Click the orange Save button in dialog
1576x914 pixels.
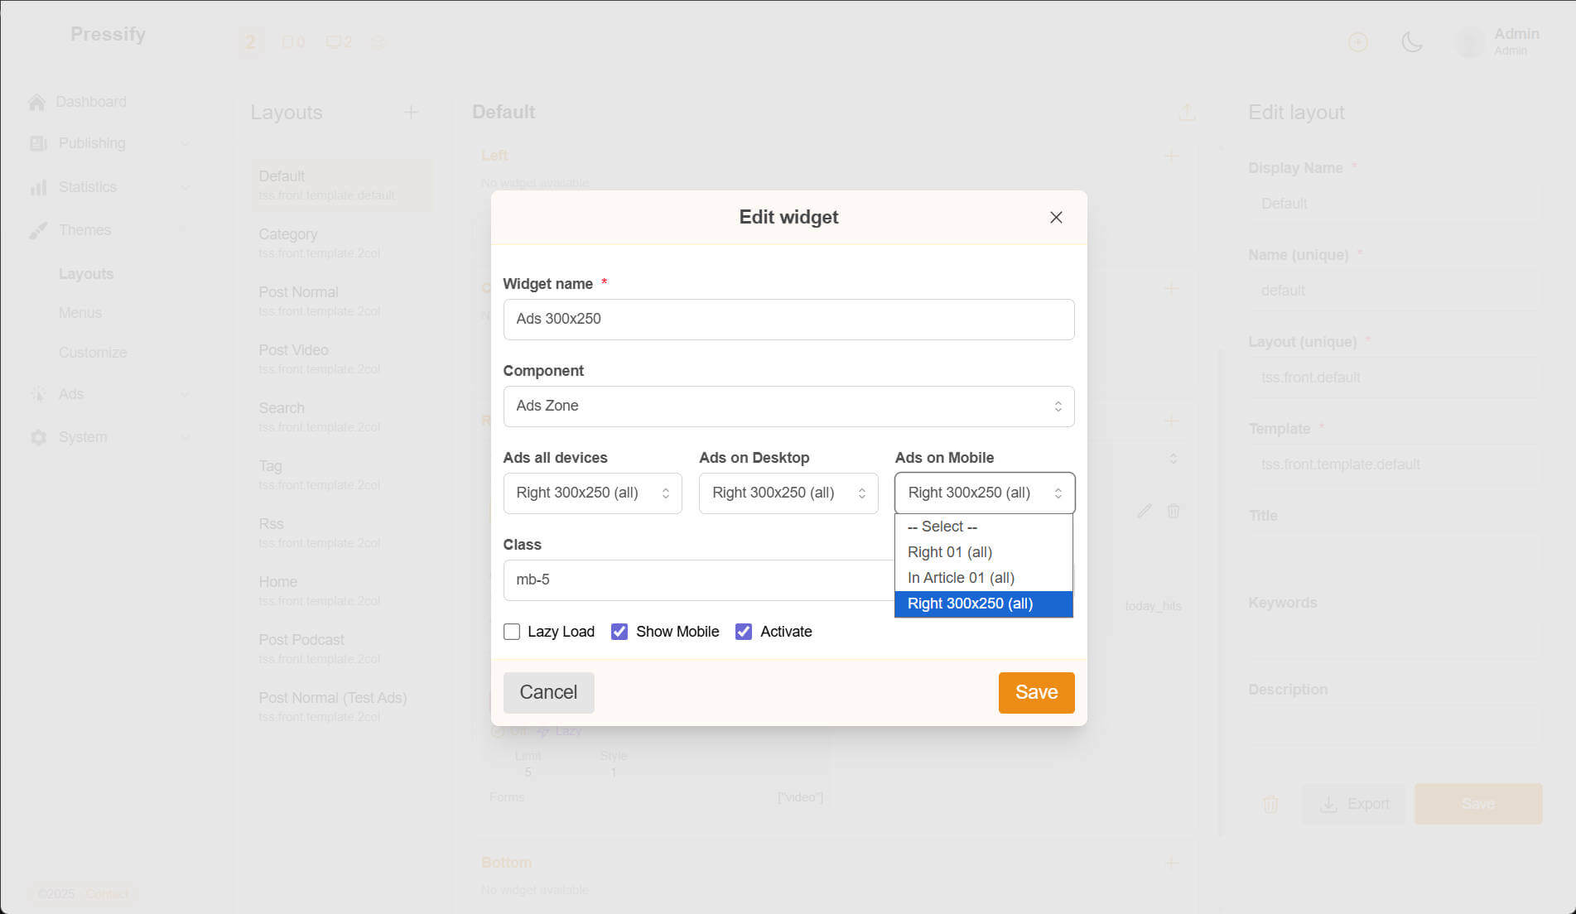tap(1035, 692)
